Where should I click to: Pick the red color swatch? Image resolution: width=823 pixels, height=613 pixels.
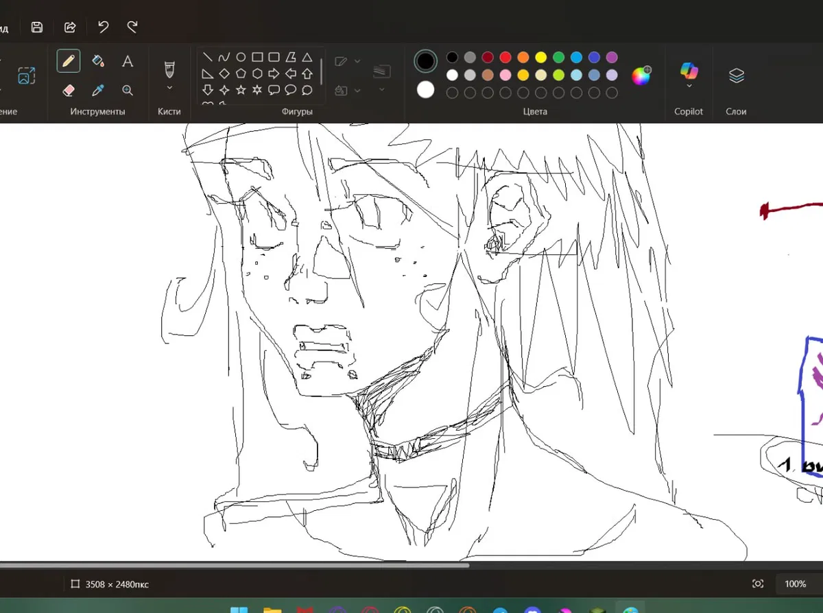click(x=505, y=57)
